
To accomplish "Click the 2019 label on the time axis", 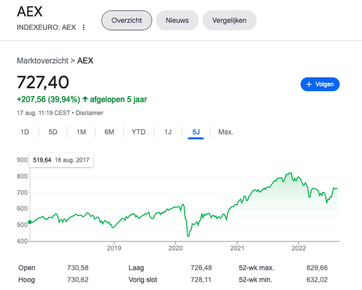I will coord(114,248).
